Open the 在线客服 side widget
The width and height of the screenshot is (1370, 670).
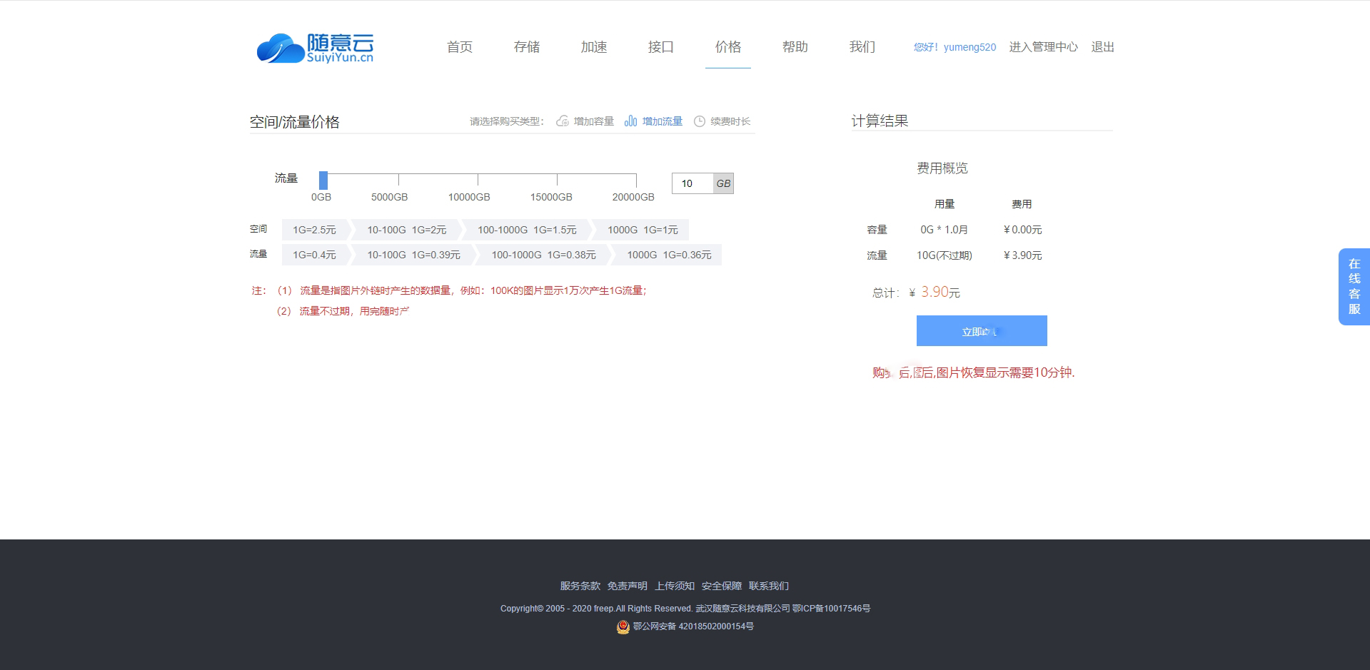point(1354,287)
